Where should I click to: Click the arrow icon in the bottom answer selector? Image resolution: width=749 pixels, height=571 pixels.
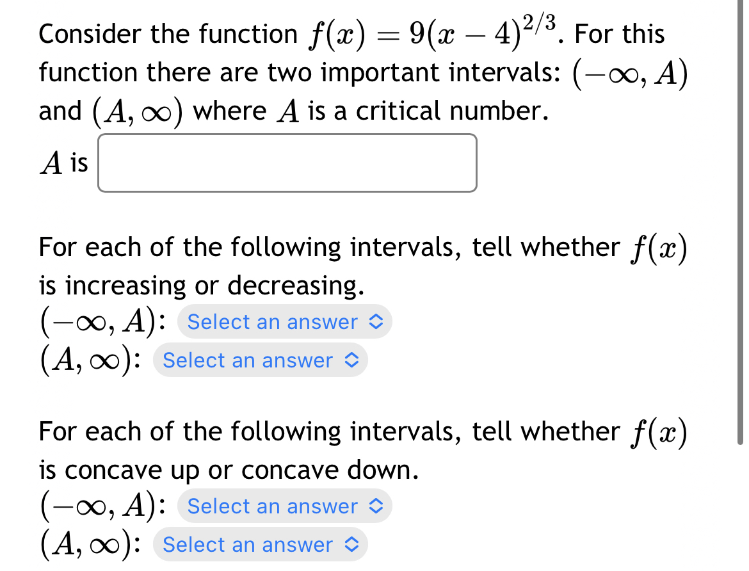(351, 545)
